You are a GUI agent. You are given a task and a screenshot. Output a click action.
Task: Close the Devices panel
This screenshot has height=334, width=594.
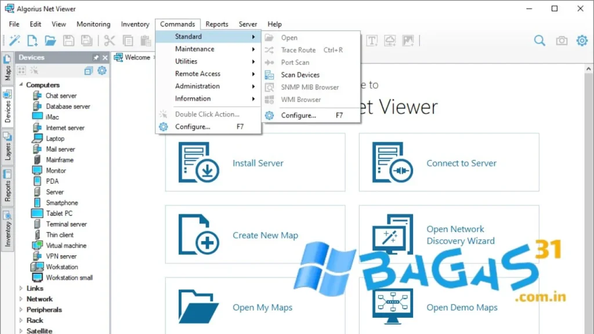105,57
